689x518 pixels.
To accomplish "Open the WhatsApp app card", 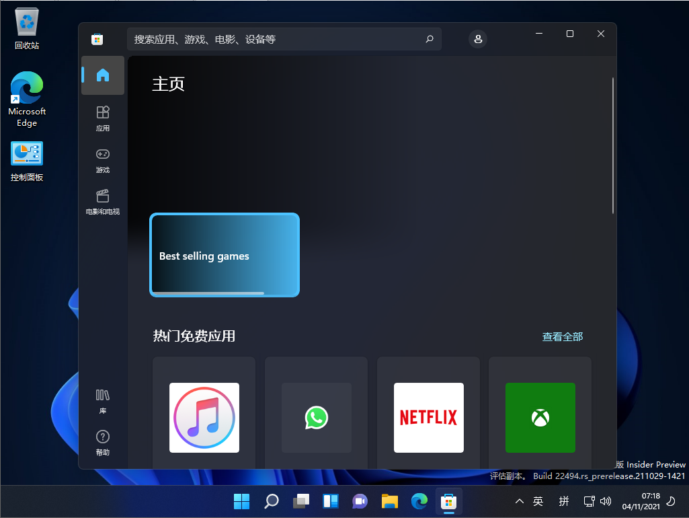I will [317, 412].
